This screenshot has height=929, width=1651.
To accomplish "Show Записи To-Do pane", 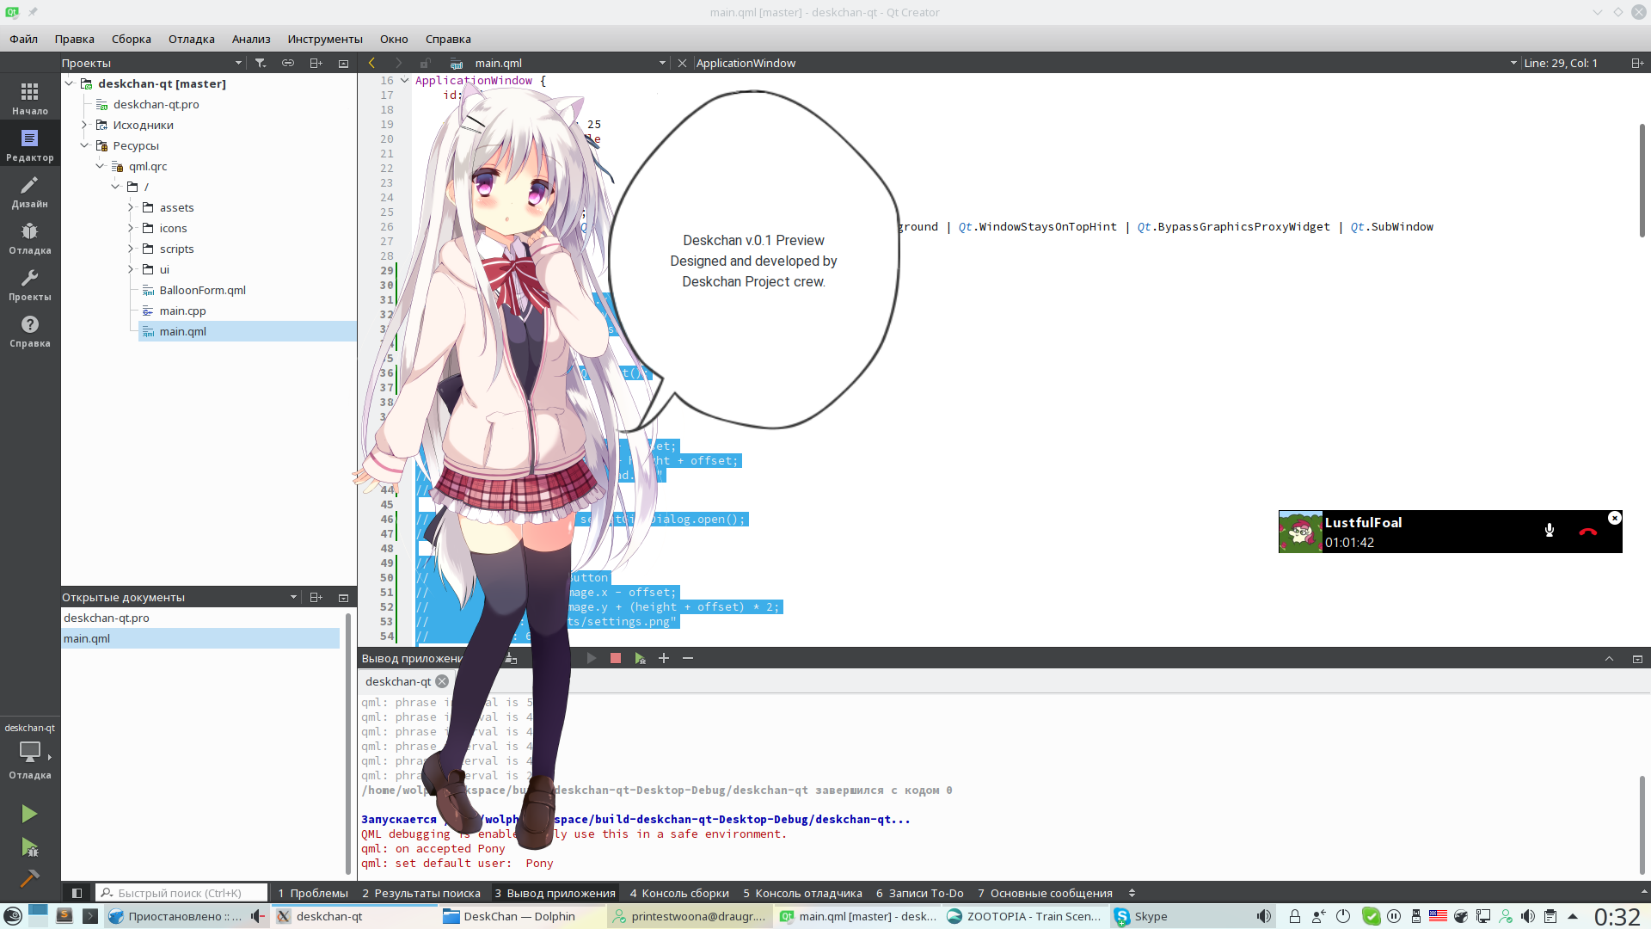I will tap(920, 893).
